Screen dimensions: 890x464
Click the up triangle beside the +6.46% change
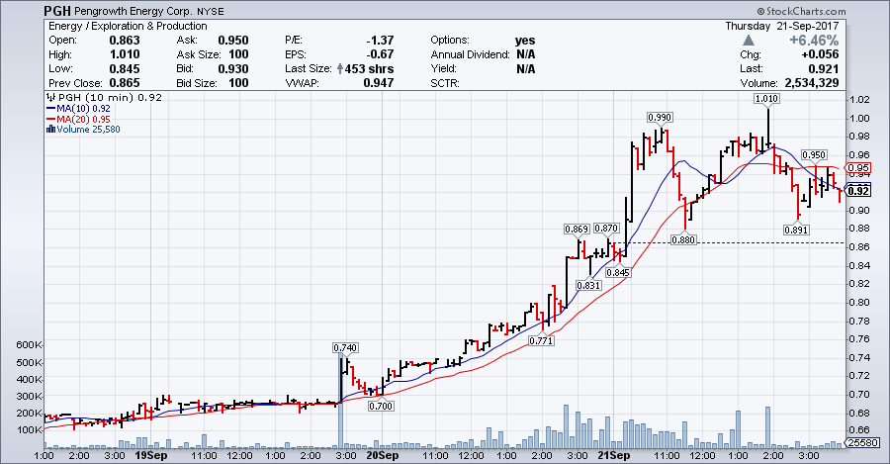pos(748,41)
